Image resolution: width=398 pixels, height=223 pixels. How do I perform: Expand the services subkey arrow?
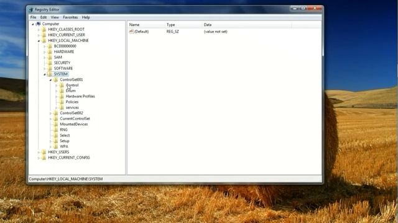point(57,108)
